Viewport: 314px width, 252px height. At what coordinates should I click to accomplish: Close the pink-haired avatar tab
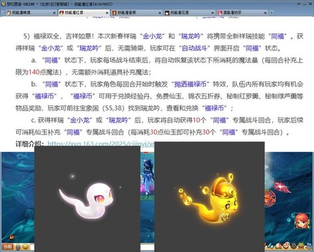[x=266, y=13]
